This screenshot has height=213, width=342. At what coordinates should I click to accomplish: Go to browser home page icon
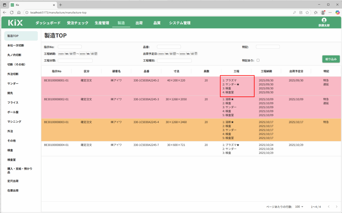[x=19, y=12]
